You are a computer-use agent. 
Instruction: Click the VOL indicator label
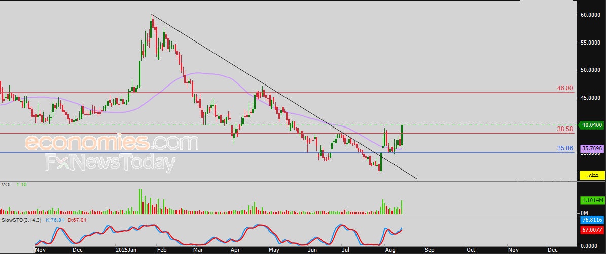[6, 185]
